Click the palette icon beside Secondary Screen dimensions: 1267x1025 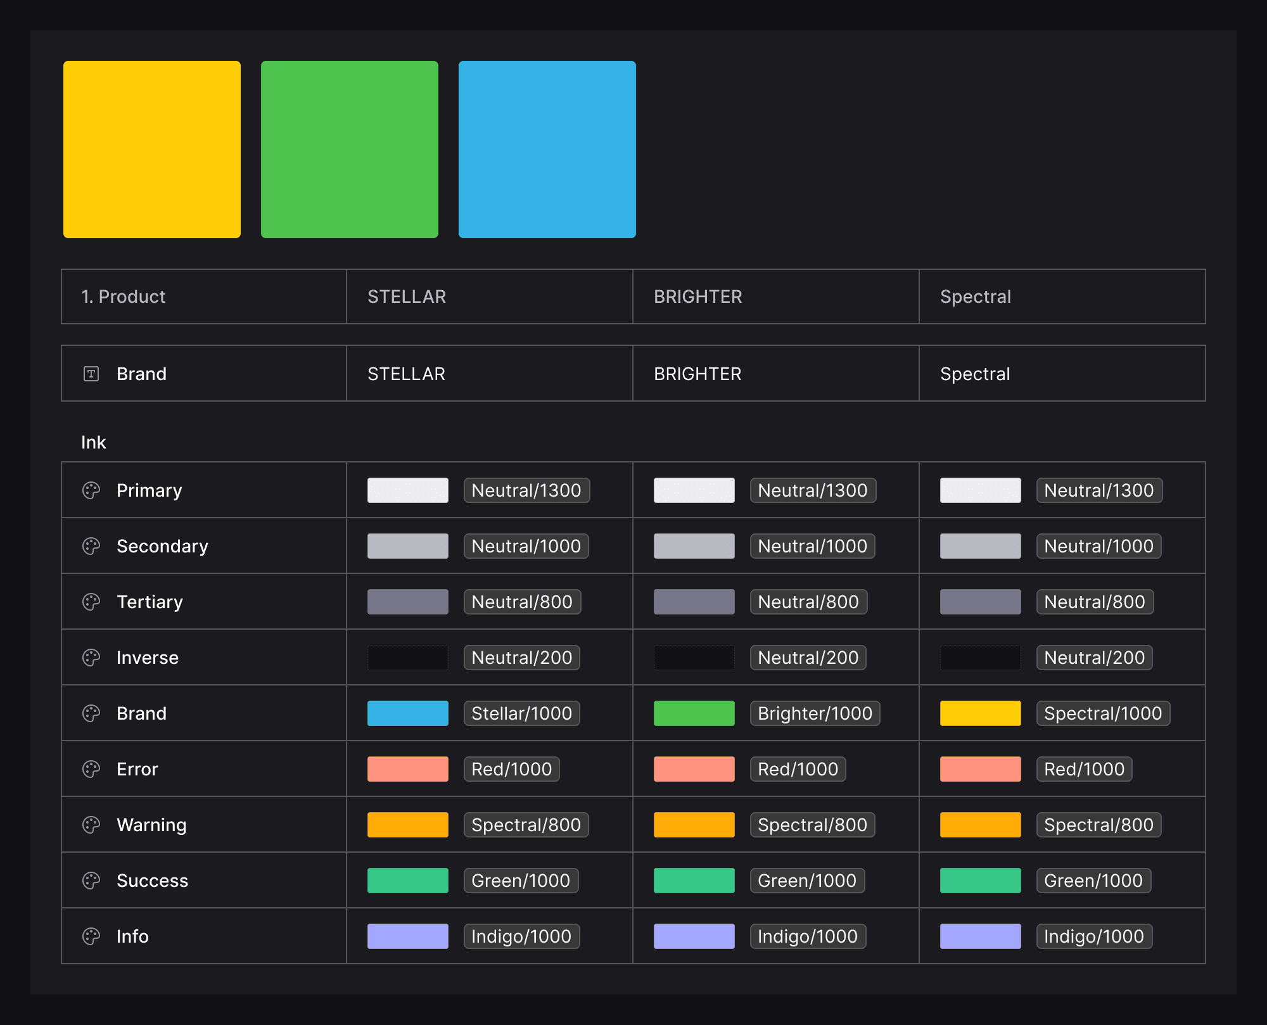click(x=91, y=546)
